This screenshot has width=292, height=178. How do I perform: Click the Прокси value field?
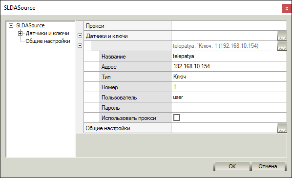pyautogui.click(x=229, y=26)
